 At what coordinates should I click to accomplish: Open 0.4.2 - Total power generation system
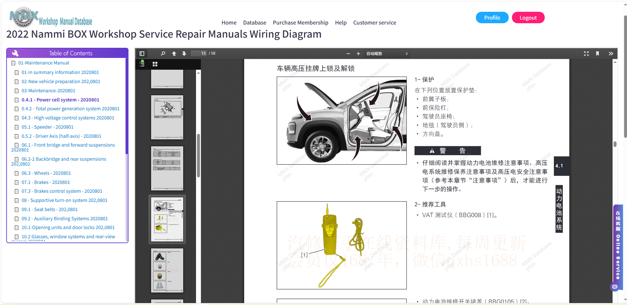point(70,109)
